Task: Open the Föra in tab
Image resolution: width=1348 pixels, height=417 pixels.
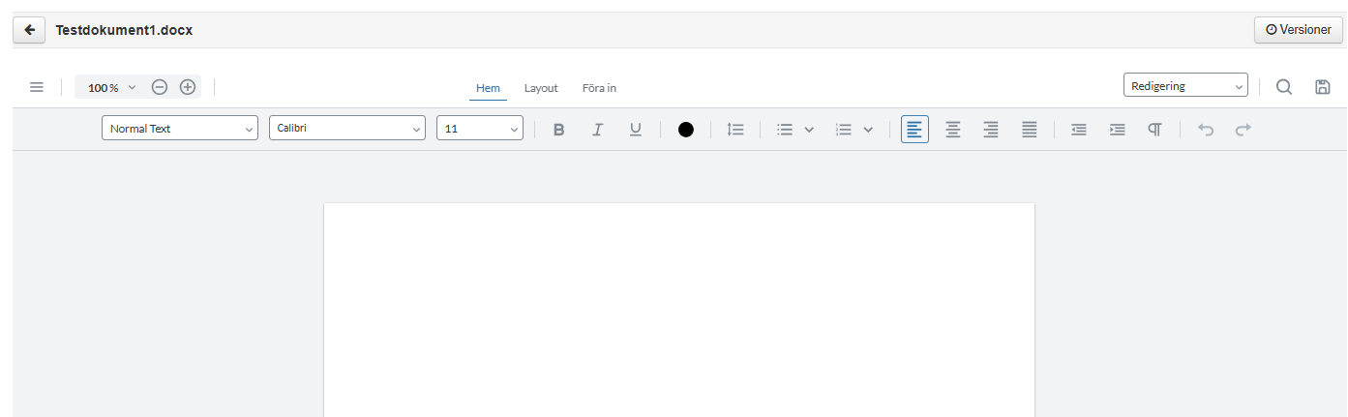Action: 599,88
